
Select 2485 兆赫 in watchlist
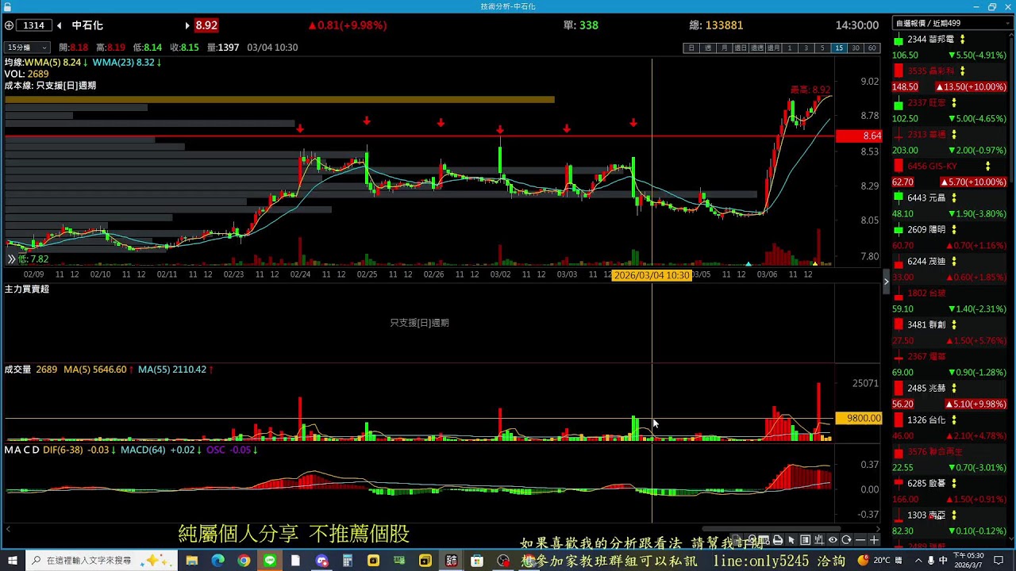pos(951,396)
